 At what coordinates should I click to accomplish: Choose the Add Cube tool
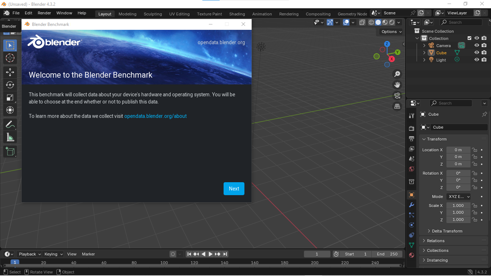(10, 151)
